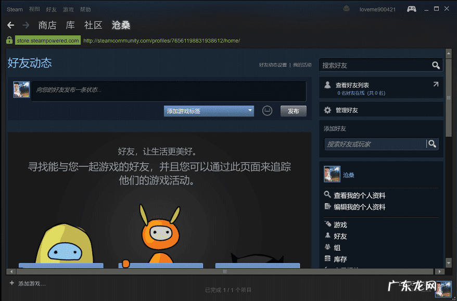The width and height of the screenshot is (457, 301).
Task: Click the green padlock icon
Action: tap(9, 40)
